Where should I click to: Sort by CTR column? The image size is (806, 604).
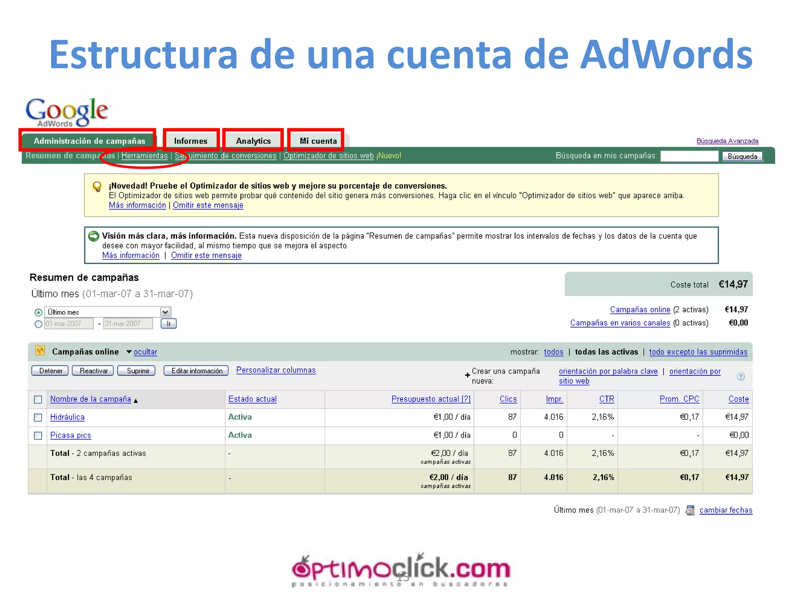[606, 399]
